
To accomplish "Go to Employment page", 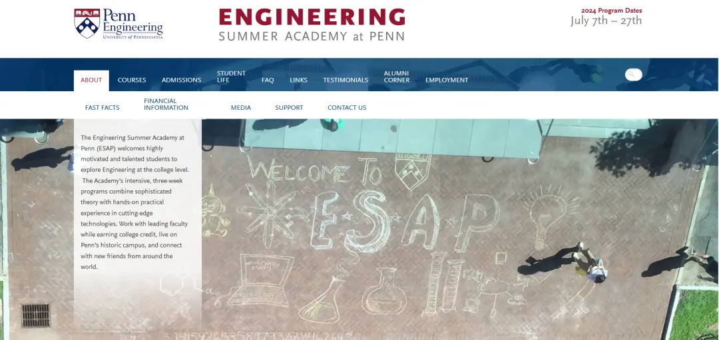I will pos(447,81).
